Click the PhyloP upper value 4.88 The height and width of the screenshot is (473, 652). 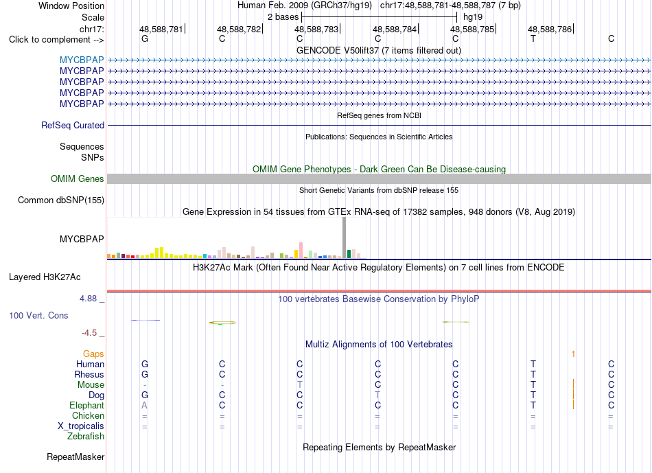click(x=88, y=299)
